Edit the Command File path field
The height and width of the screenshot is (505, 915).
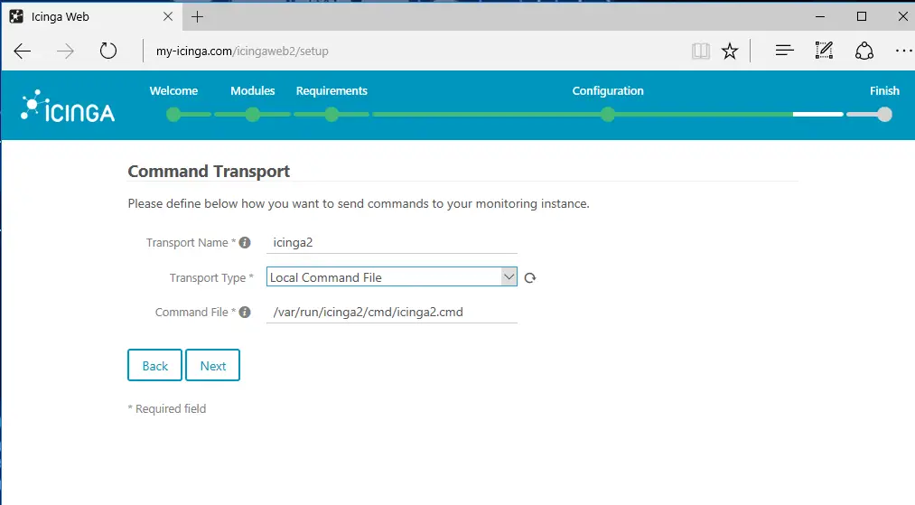[391, 313]
